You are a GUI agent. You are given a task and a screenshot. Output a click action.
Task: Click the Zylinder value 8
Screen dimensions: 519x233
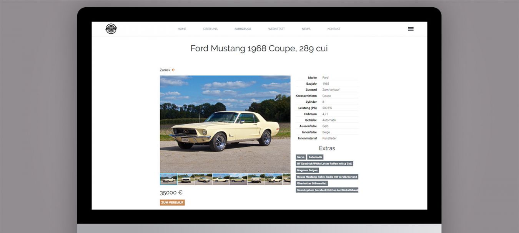coord(323,102)
